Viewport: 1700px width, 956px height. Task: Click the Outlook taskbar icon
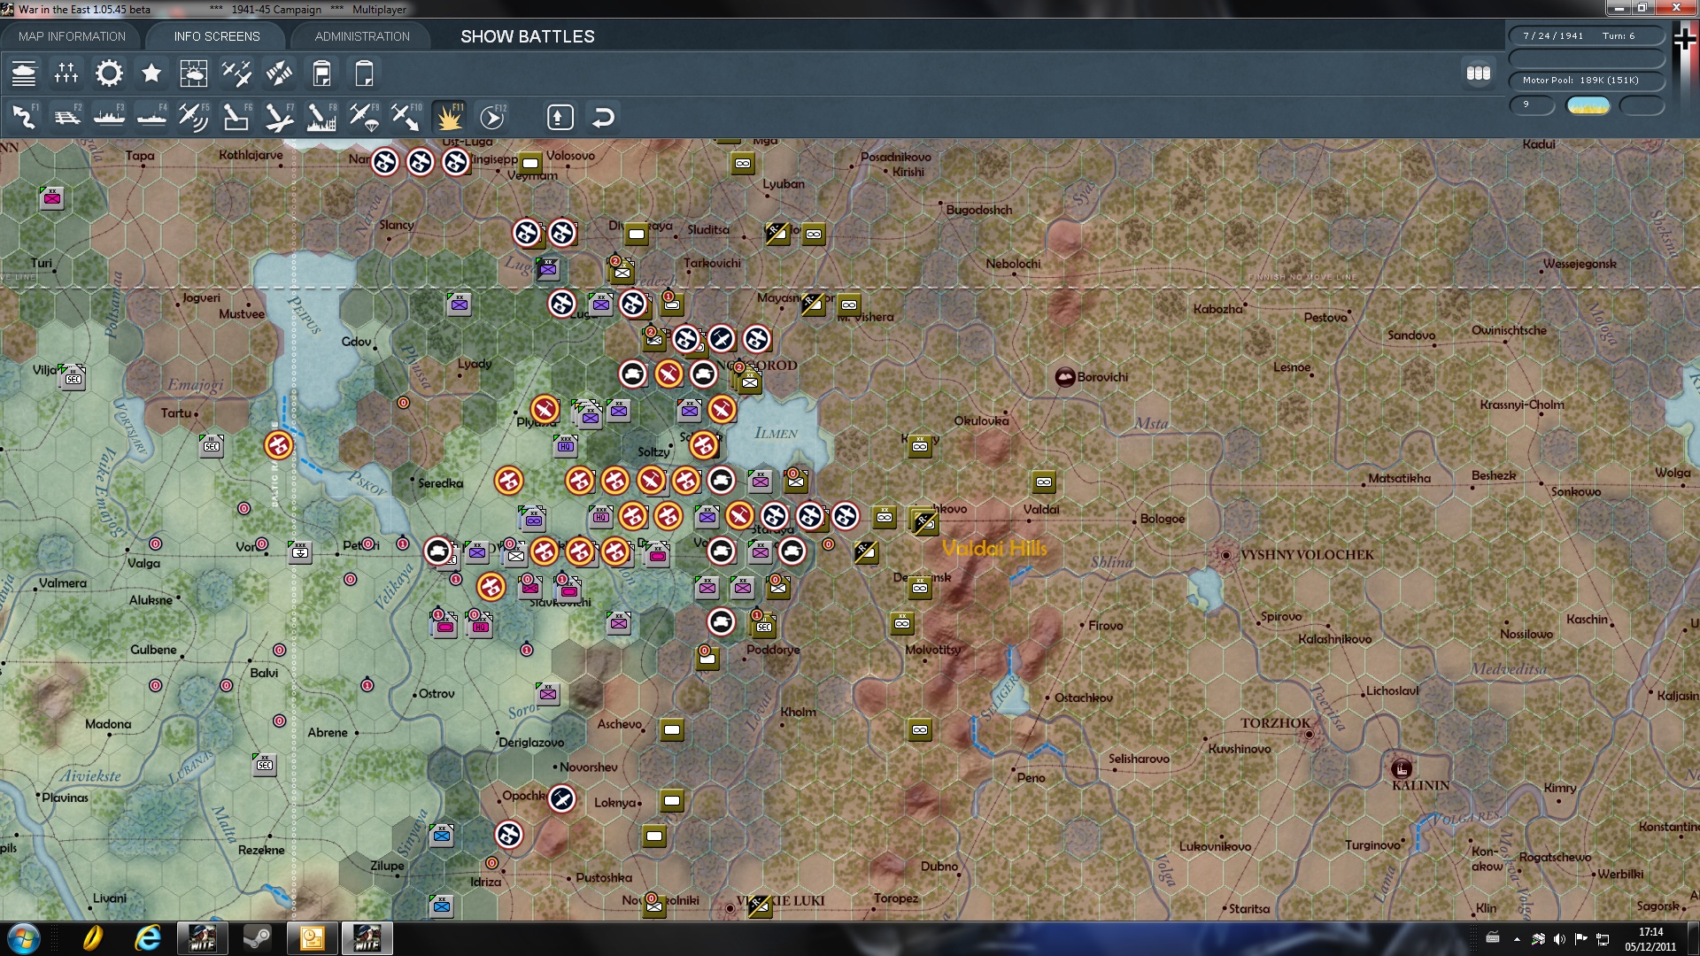point(312,938)
